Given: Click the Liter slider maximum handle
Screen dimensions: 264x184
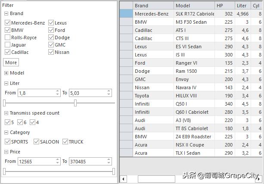Looking at the screenshot, I should pos(75,103).
